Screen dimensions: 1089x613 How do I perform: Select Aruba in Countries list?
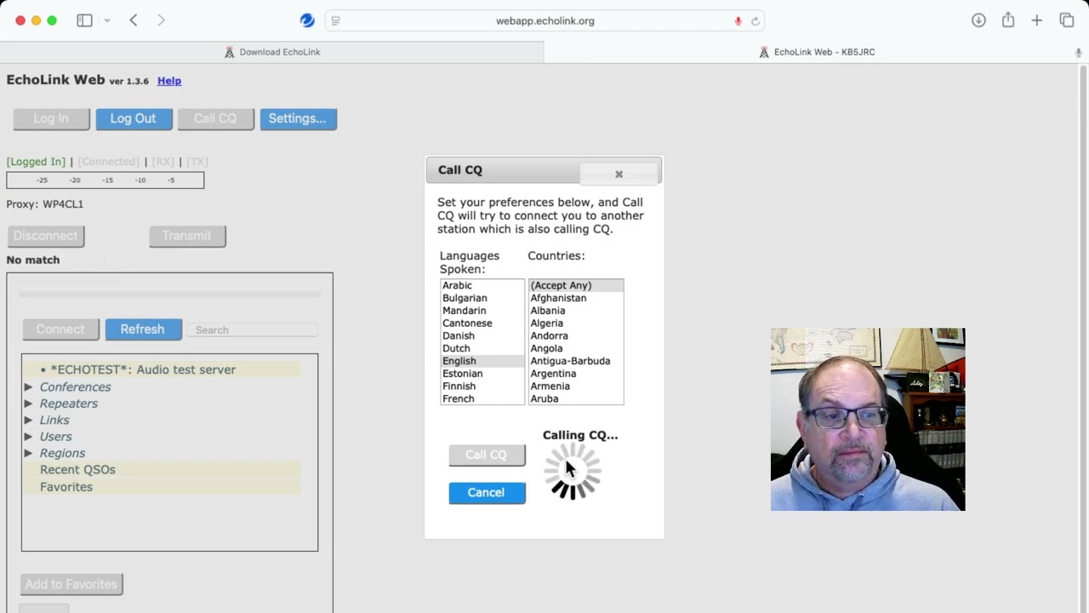[576, 398]
